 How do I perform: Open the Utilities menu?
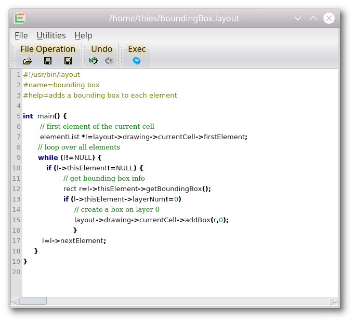coord(51,35)
